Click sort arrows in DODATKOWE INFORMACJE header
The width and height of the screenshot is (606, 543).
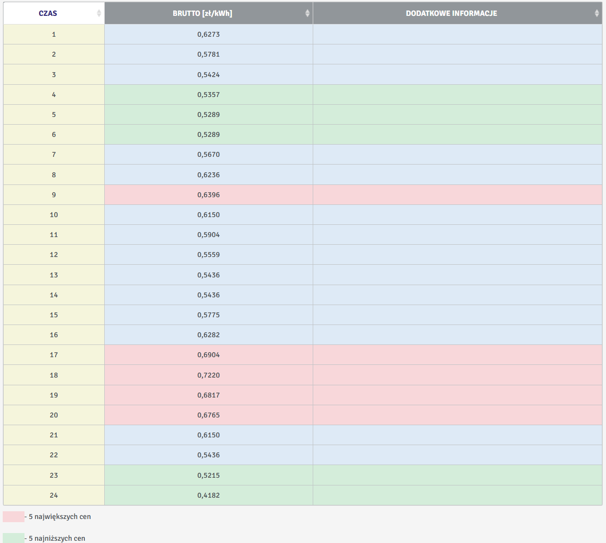pos(596,13)
